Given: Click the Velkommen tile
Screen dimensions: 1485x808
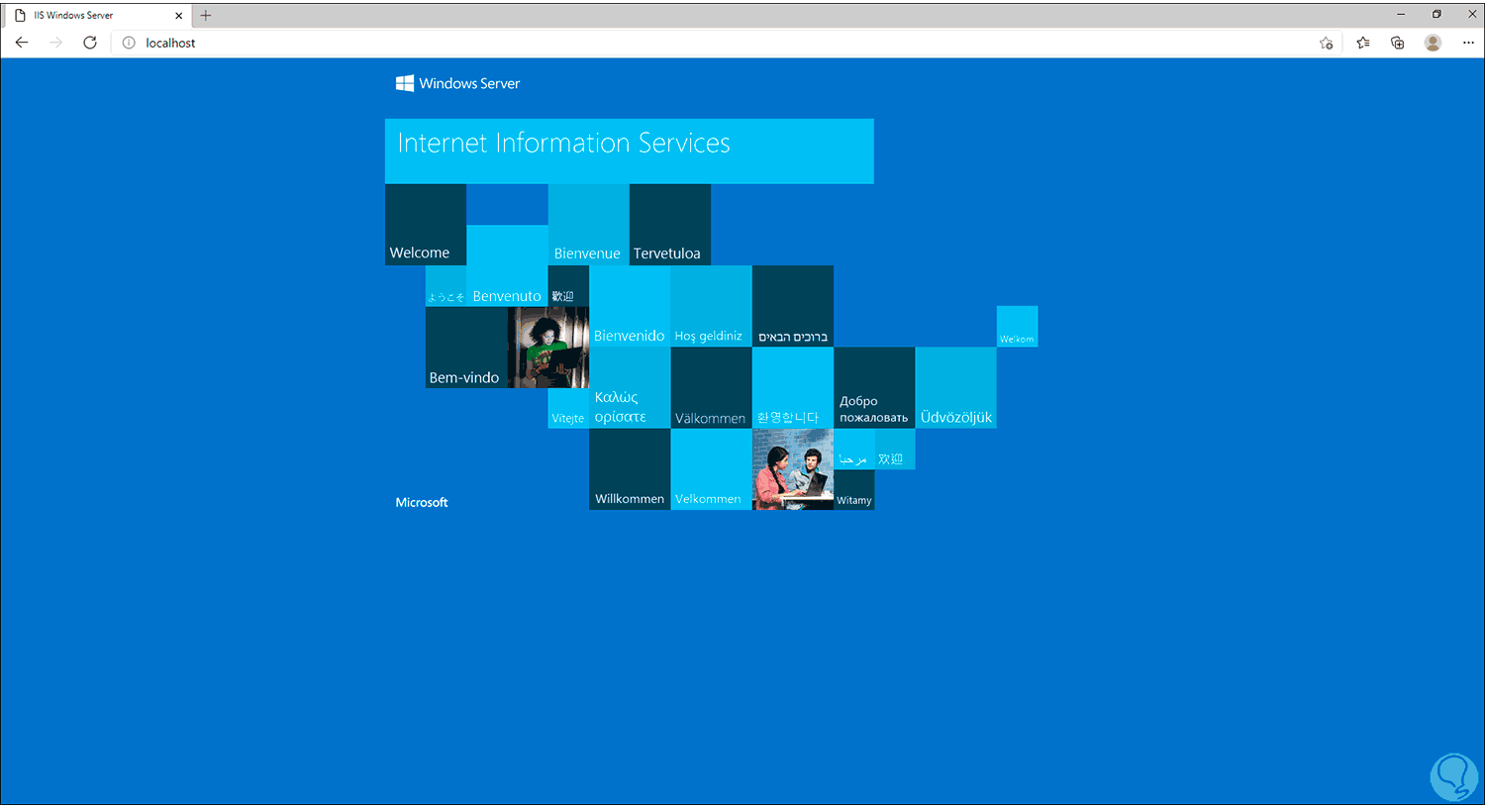Looking at the screenshot, I should pos(711,469).
